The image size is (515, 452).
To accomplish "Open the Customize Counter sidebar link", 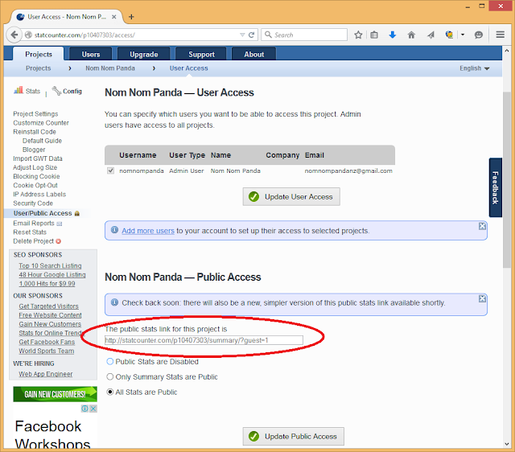I will pyautogui.click(x=41, y=122).
